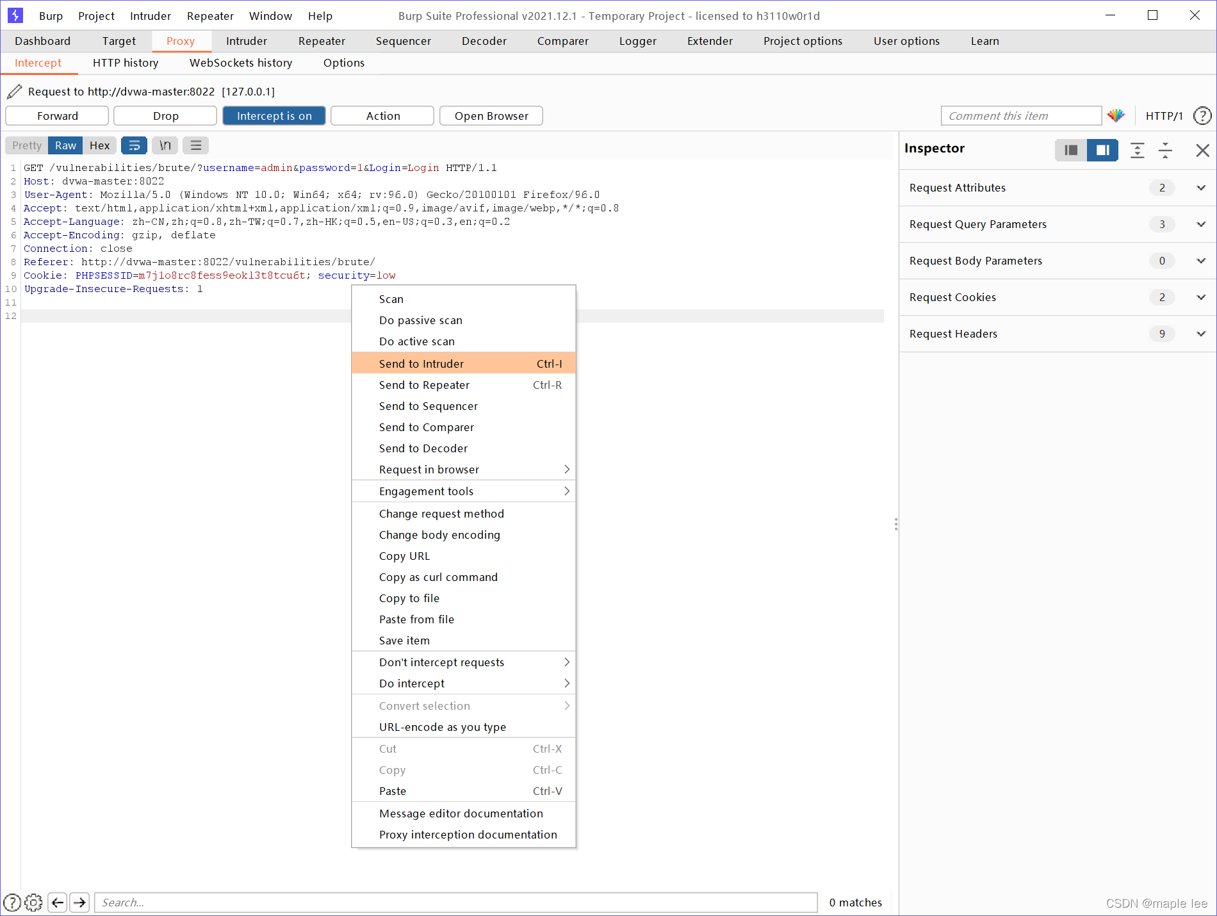Click the Forward button
This screenshot has height=916, width=1217.
[57, 116]
